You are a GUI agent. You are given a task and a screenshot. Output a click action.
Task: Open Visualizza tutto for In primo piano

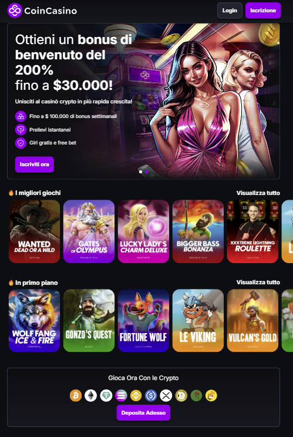tap(258, 283)
